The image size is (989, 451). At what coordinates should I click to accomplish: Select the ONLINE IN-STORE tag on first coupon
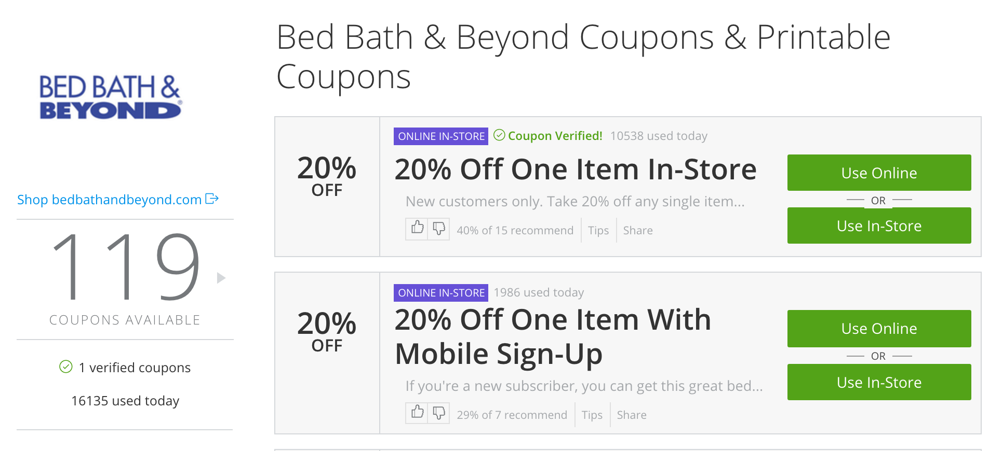(440, 136)
